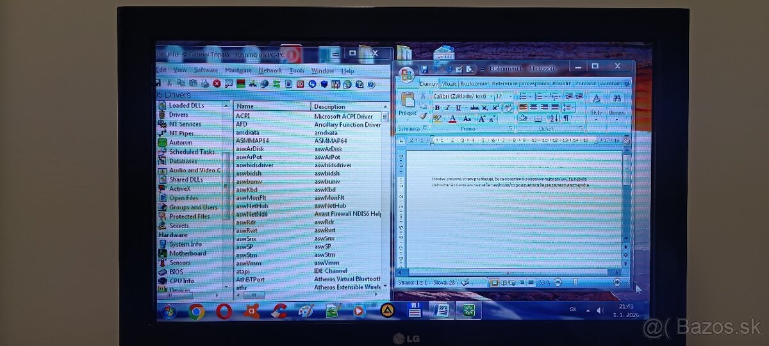Click the Prilepiť paste icon

point(408,101)
